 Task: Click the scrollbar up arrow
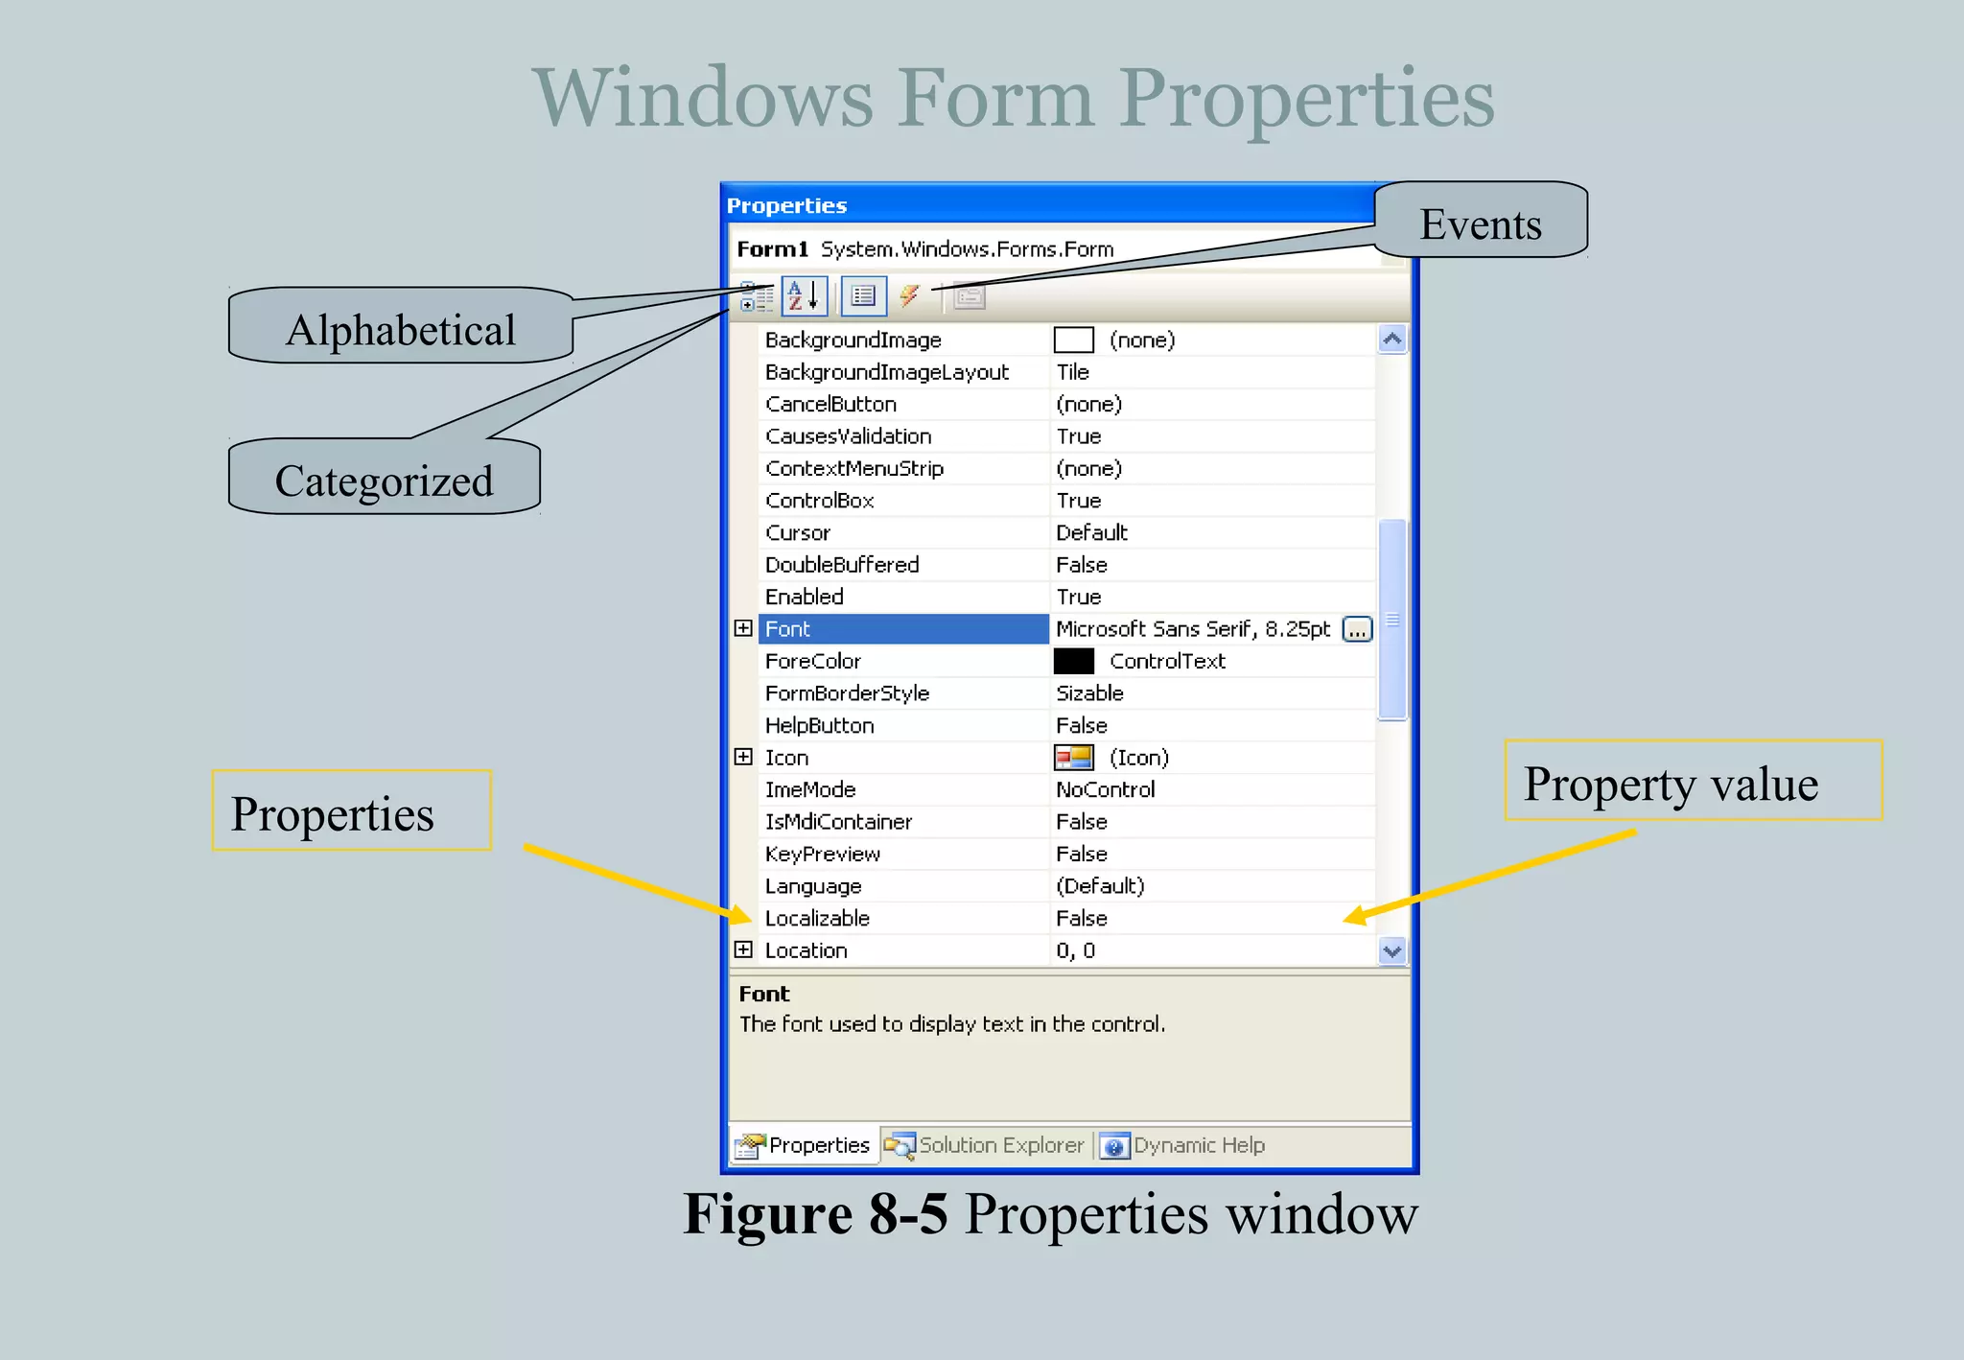click(1392, 340)
